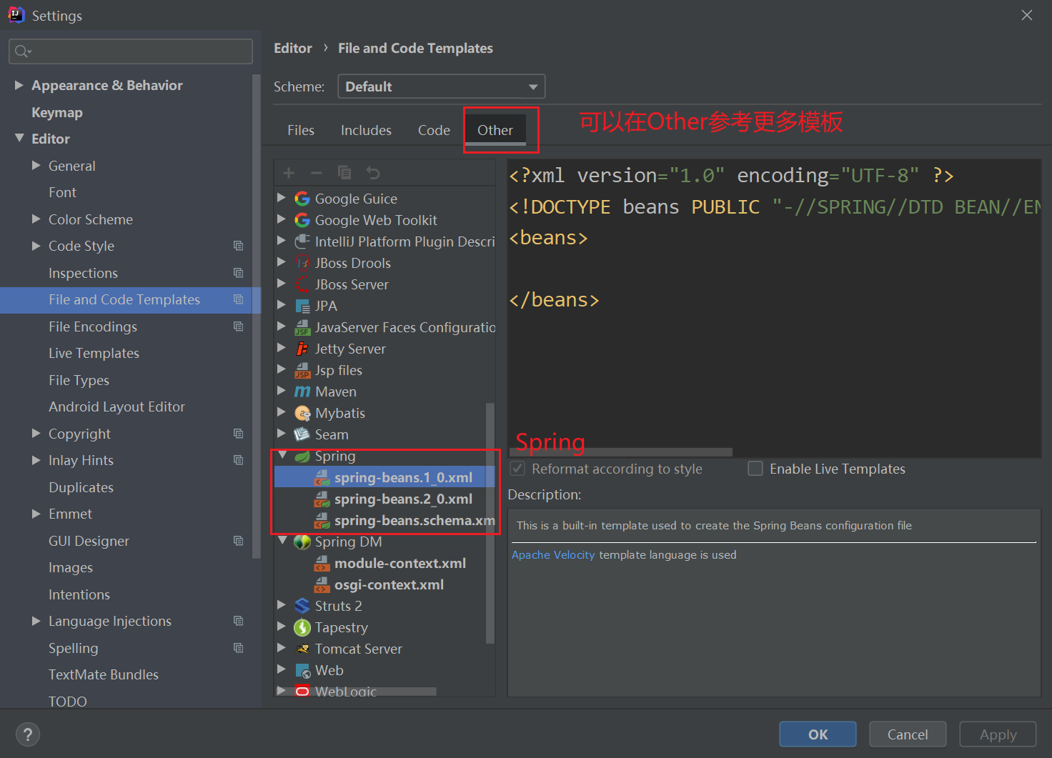Click the IntelliJ Platform Plugin icon
1052x758 pixels.
[302, 241]
